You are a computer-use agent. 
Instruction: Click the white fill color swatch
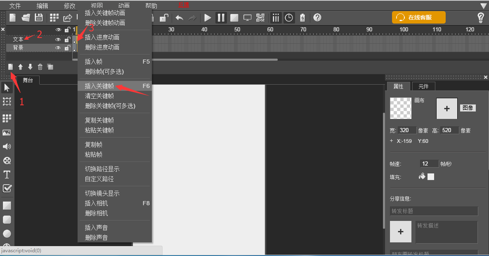431,177
